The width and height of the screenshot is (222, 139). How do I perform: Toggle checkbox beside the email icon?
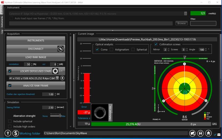pos(215,135)
